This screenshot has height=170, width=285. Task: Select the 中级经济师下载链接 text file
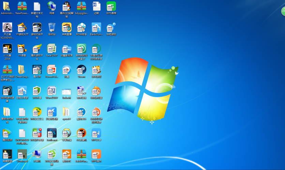[x=22, y=112]
